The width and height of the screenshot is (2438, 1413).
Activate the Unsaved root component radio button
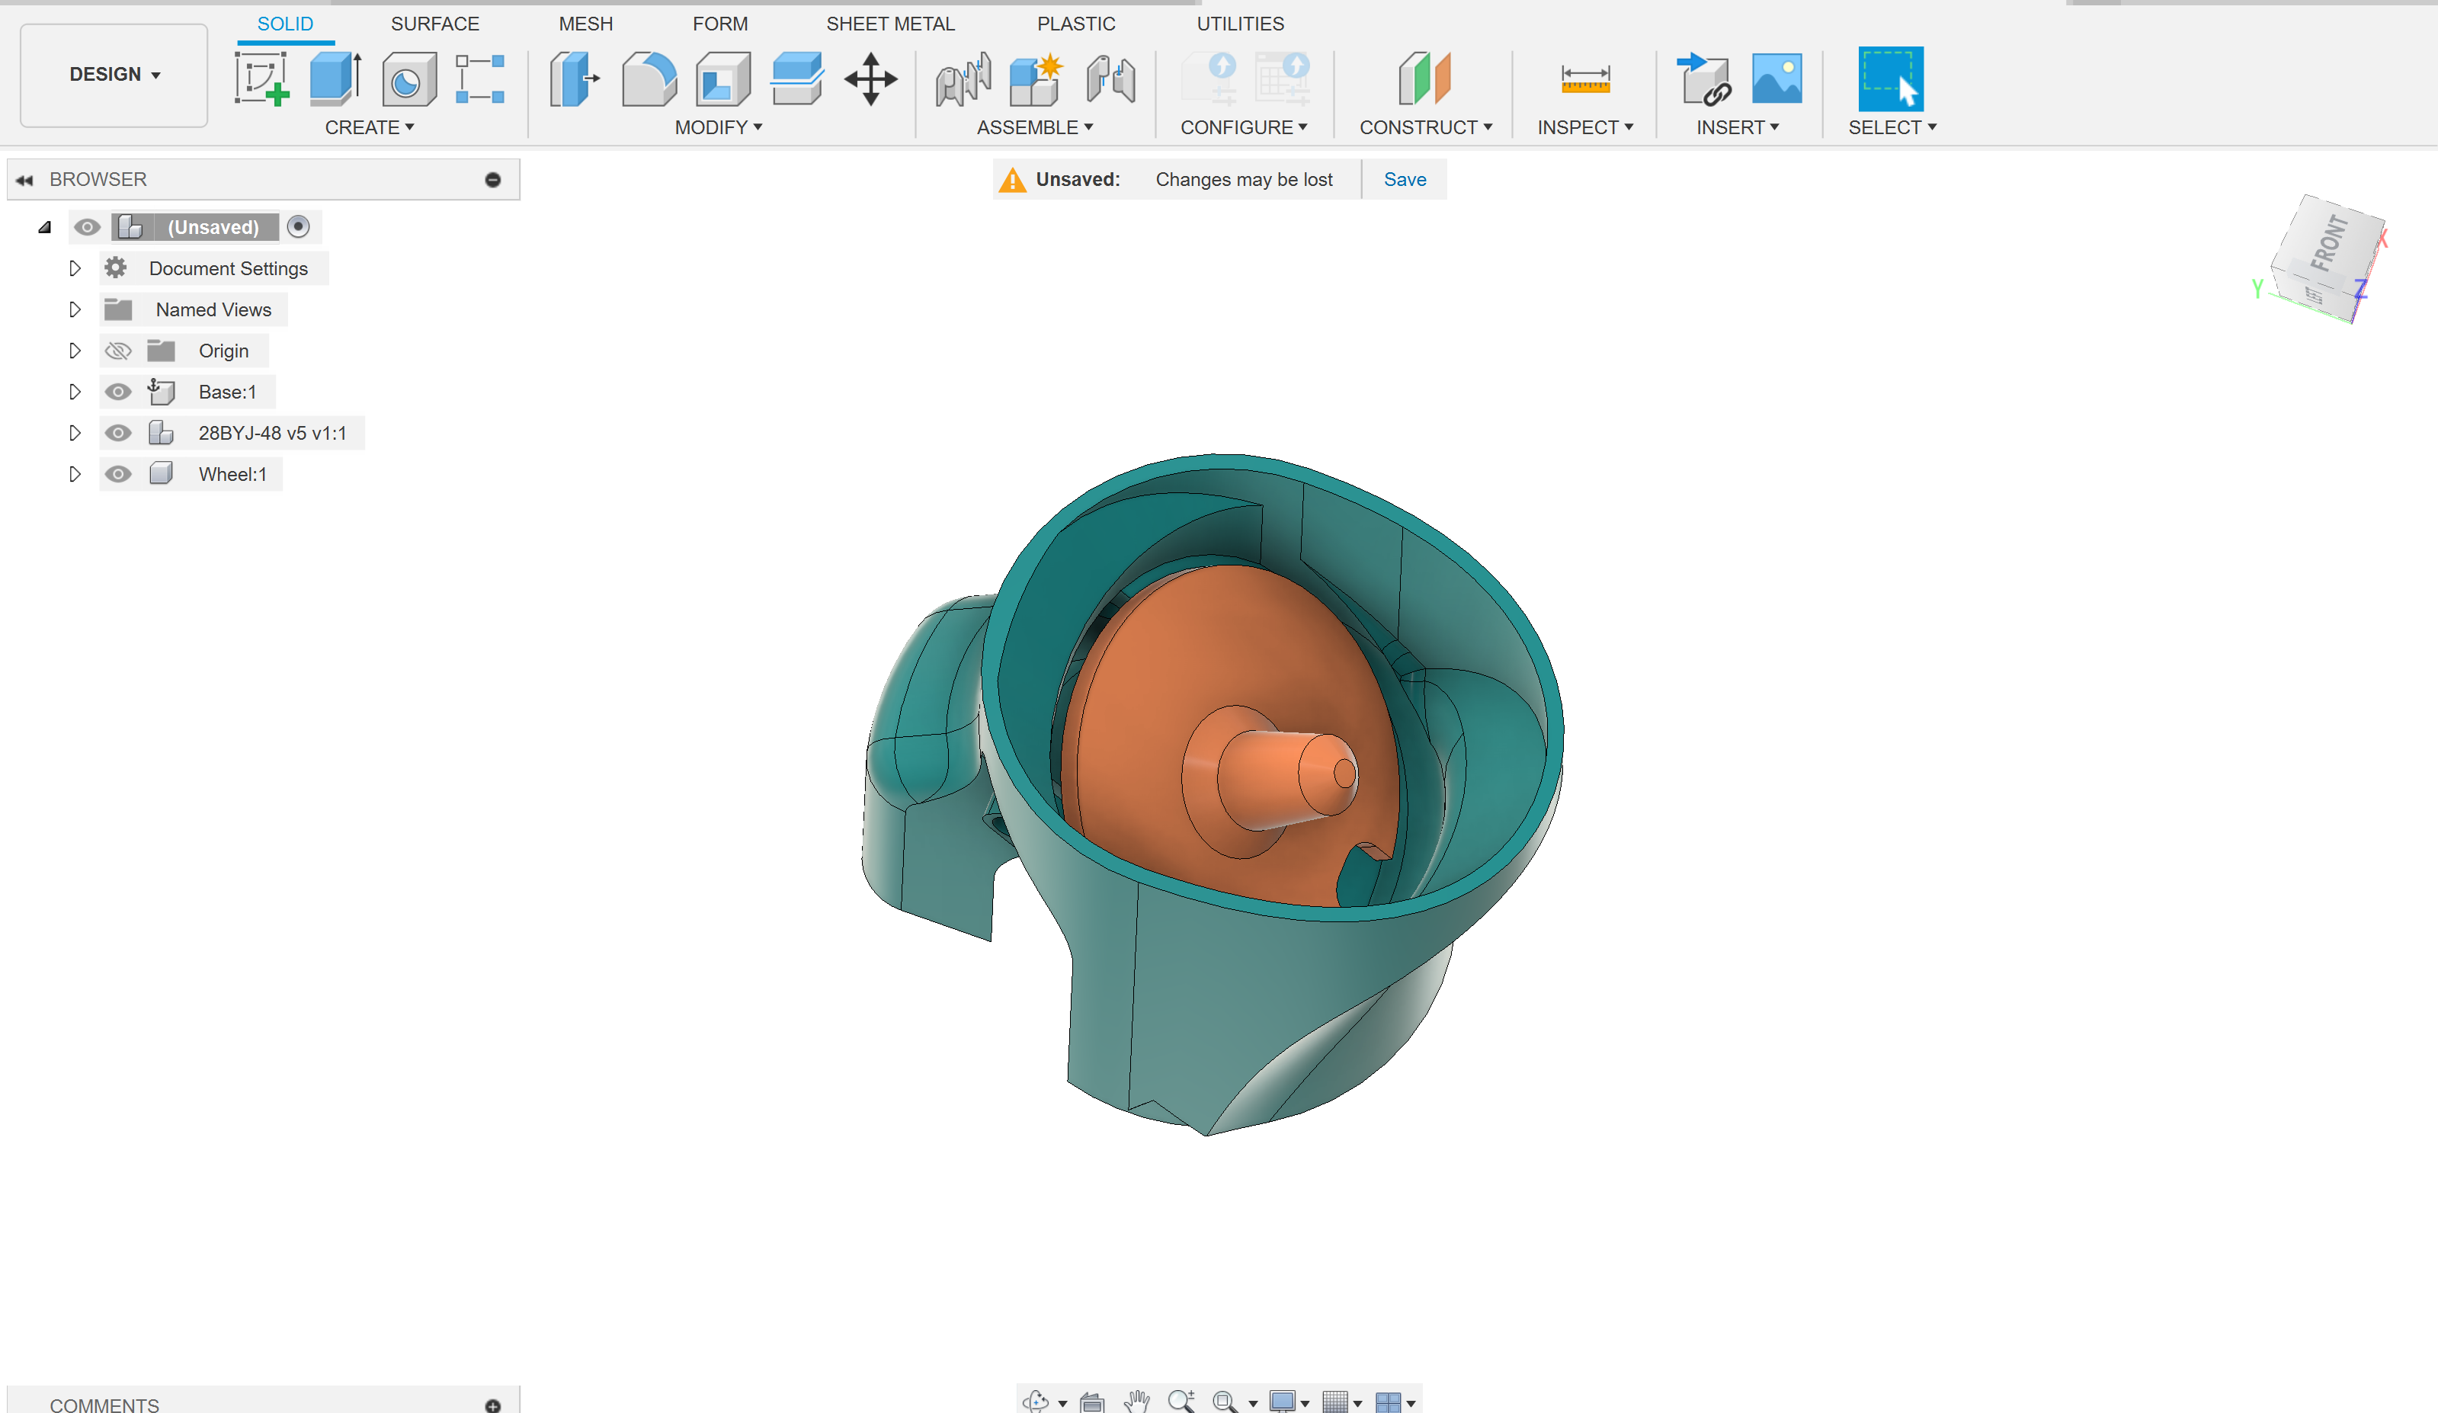298,227
